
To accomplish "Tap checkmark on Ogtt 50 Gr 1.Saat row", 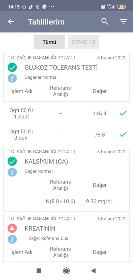I will click(123, 113).
